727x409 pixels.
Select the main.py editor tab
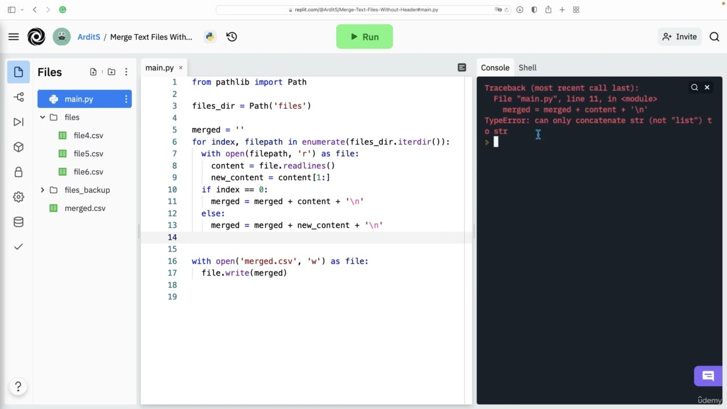160,68
